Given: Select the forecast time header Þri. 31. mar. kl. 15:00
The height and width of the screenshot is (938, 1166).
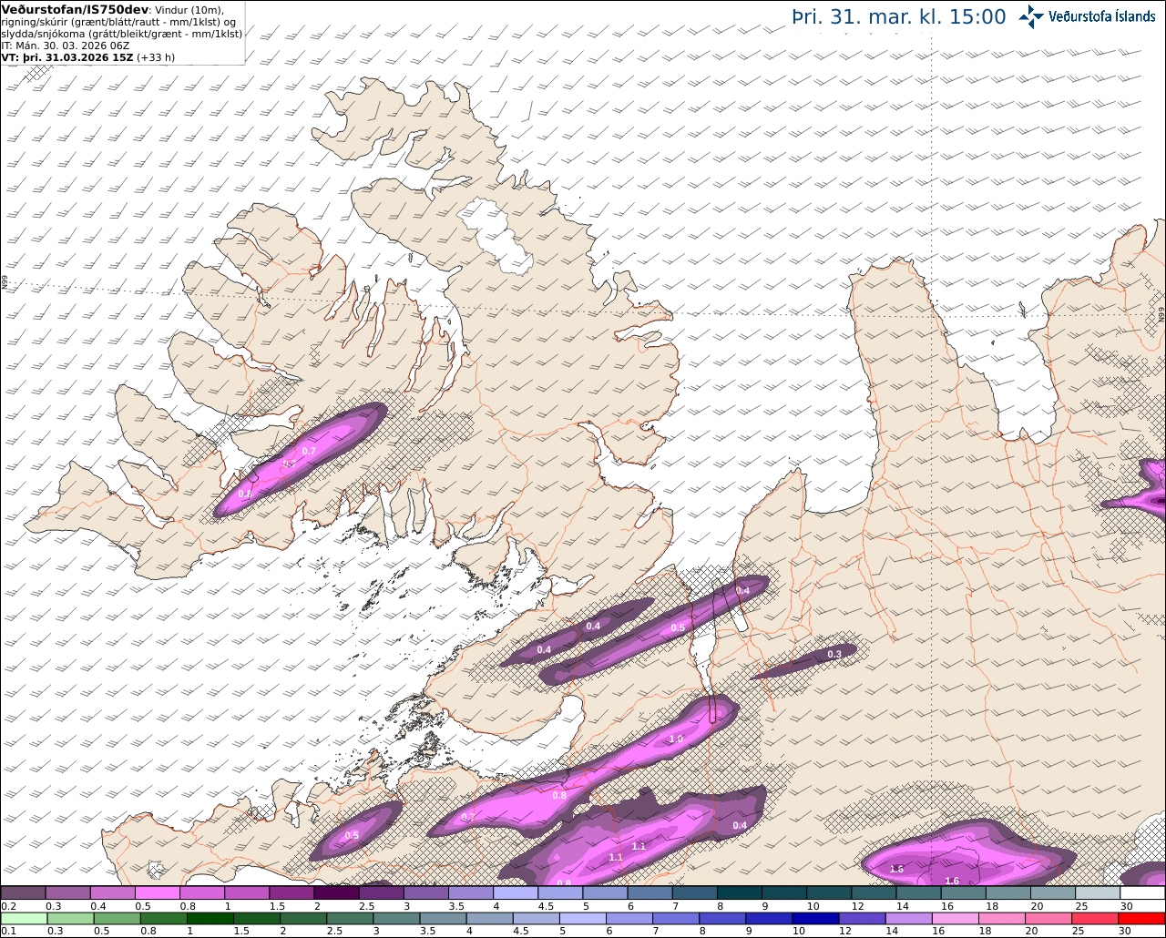Looking at the screenshot, I should 899,16.
